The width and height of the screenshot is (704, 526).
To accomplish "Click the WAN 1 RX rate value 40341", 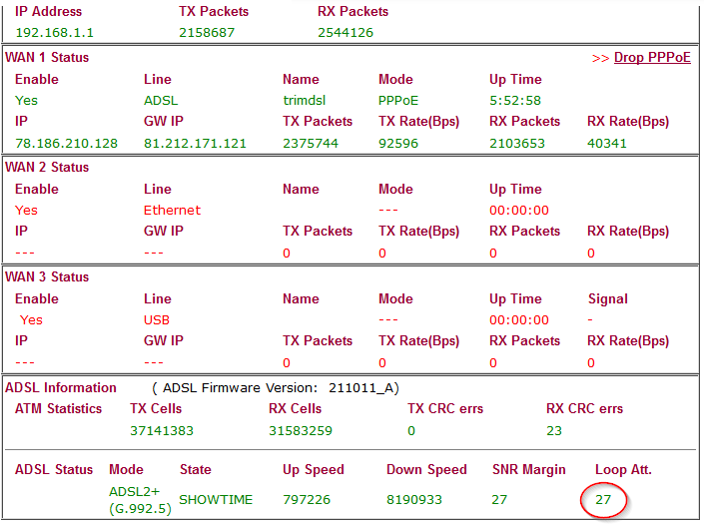I will (x=607, y=144).
